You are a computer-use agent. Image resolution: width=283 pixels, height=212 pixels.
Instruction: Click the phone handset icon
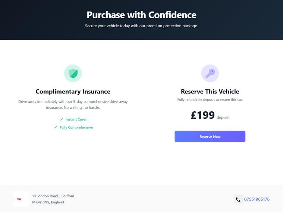238,199
